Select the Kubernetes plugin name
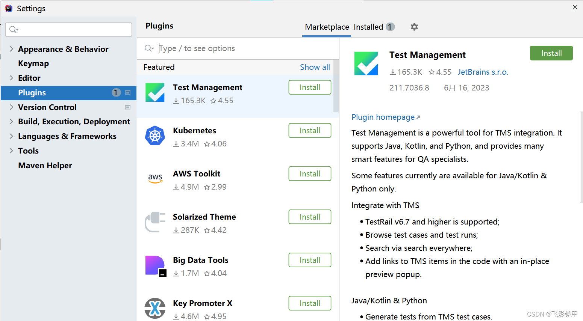The height and width of the screenshot is (321, 583). [x=194, y=131]
